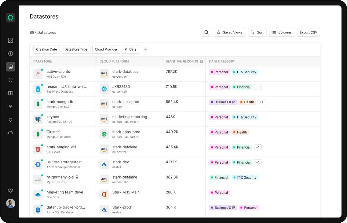Open the dashboard grid icon in sidebar

(10, 40)
